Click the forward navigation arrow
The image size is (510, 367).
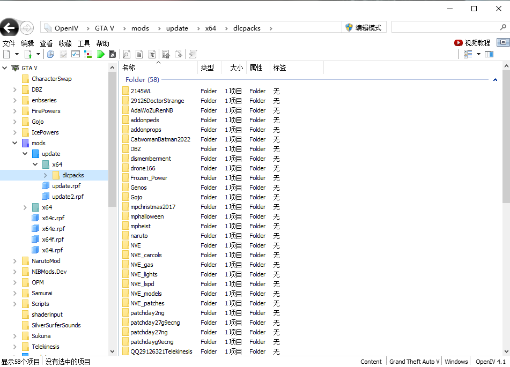[27, 28]
